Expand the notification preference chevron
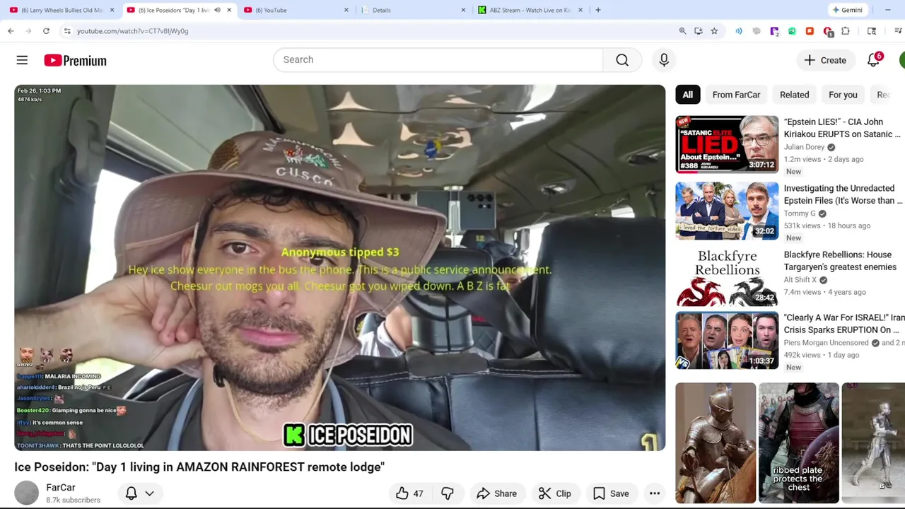This screenshot has height=509, width=905. point(149,493)
